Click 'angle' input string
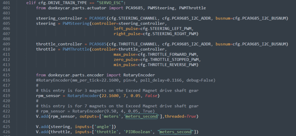The width and height of the screenshot is (296, 136). coord(103,126)
